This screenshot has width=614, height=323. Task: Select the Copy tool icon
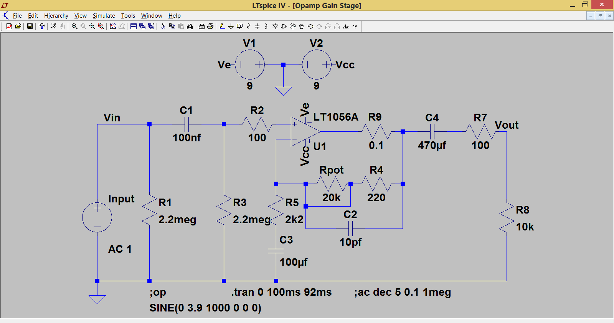pos(172,27)
